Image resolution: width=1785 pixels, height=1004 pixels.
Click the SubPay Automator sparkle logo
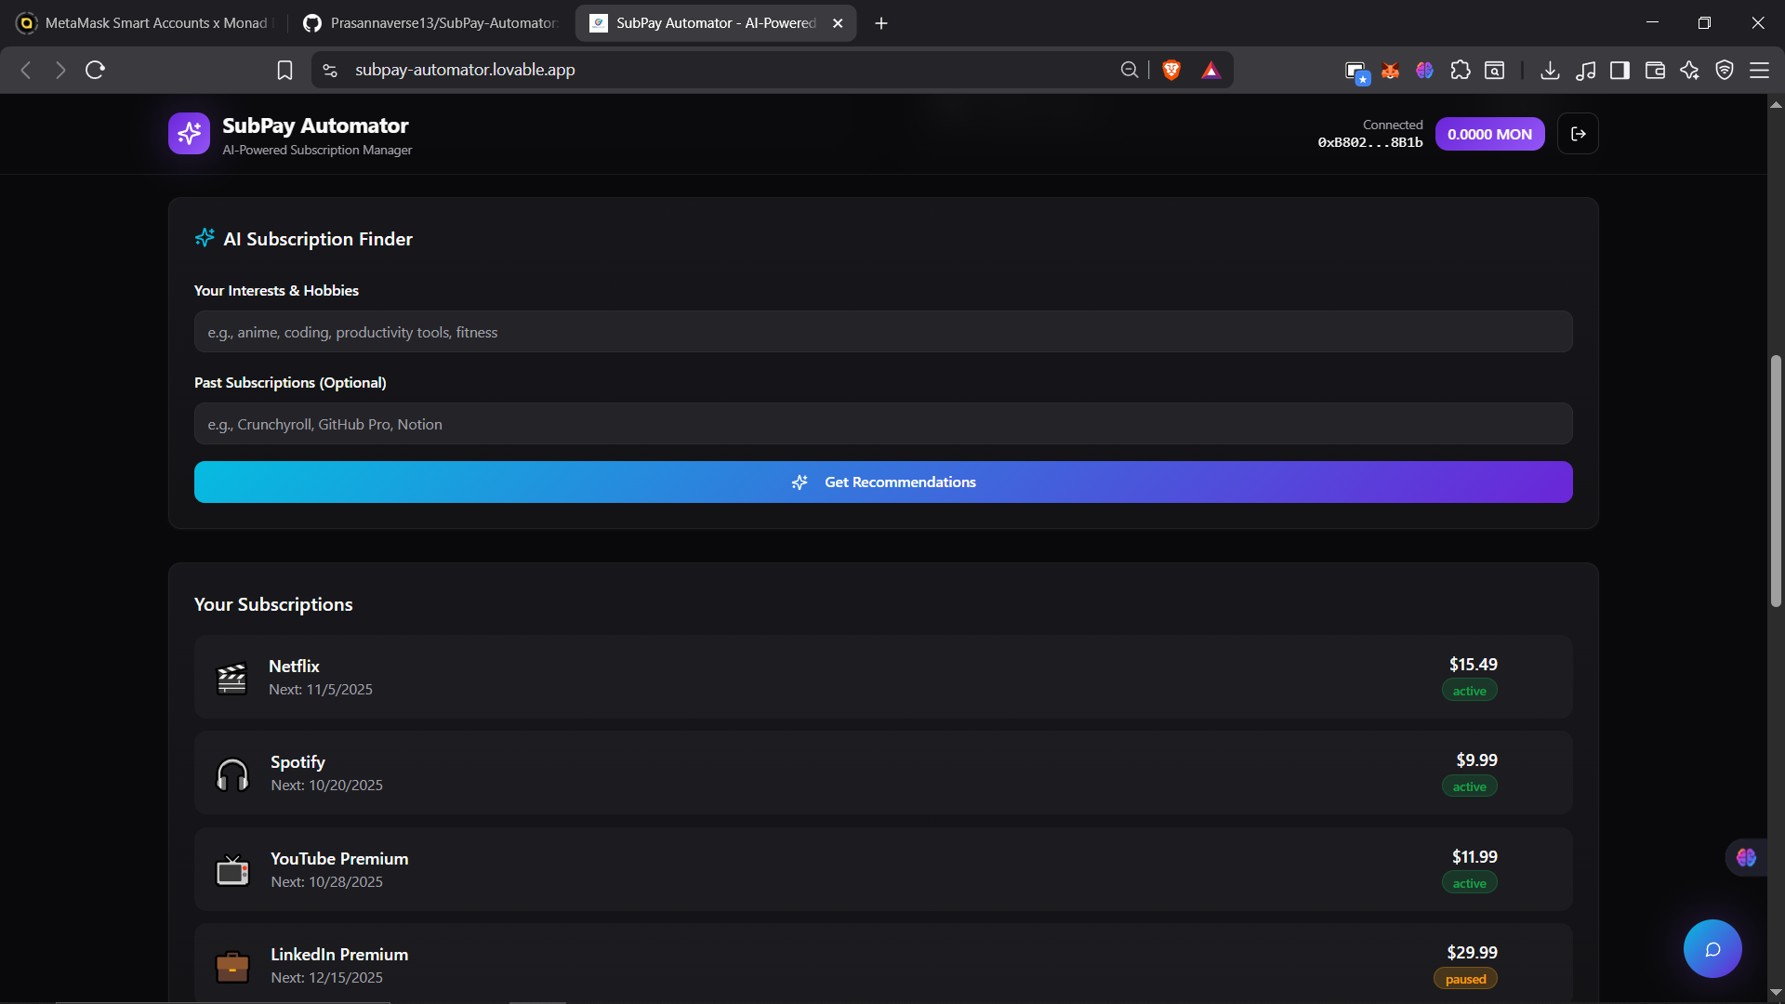189,134
